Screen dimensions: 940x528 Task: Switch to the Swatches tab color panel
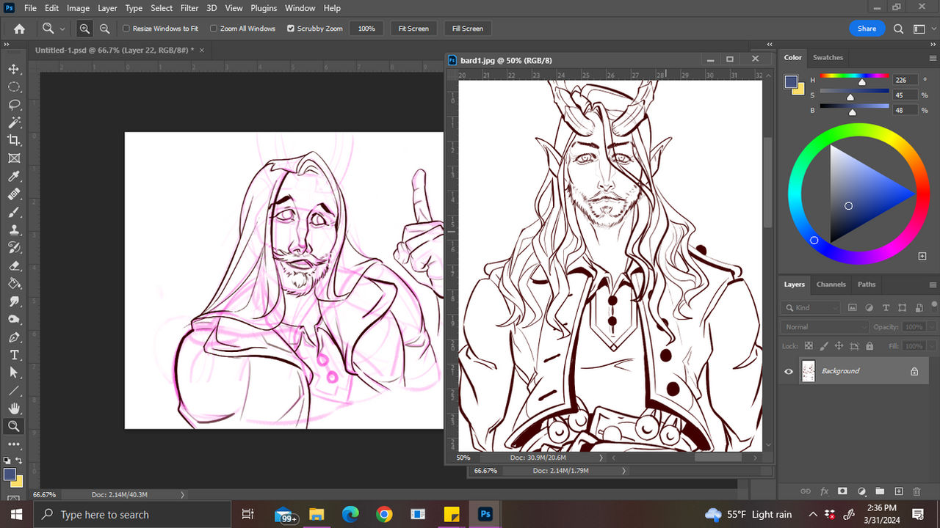828,57
